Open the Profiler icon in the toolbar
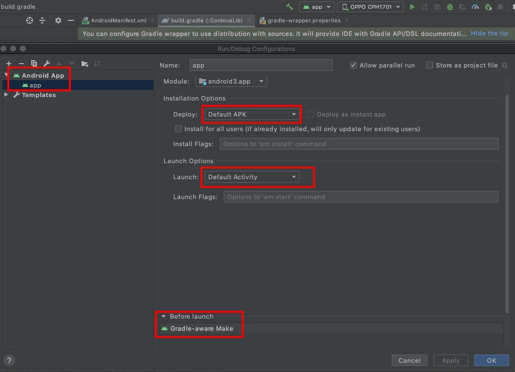This screenshot has height=372, width=515. pyautogui.click(x=475, y=7)
